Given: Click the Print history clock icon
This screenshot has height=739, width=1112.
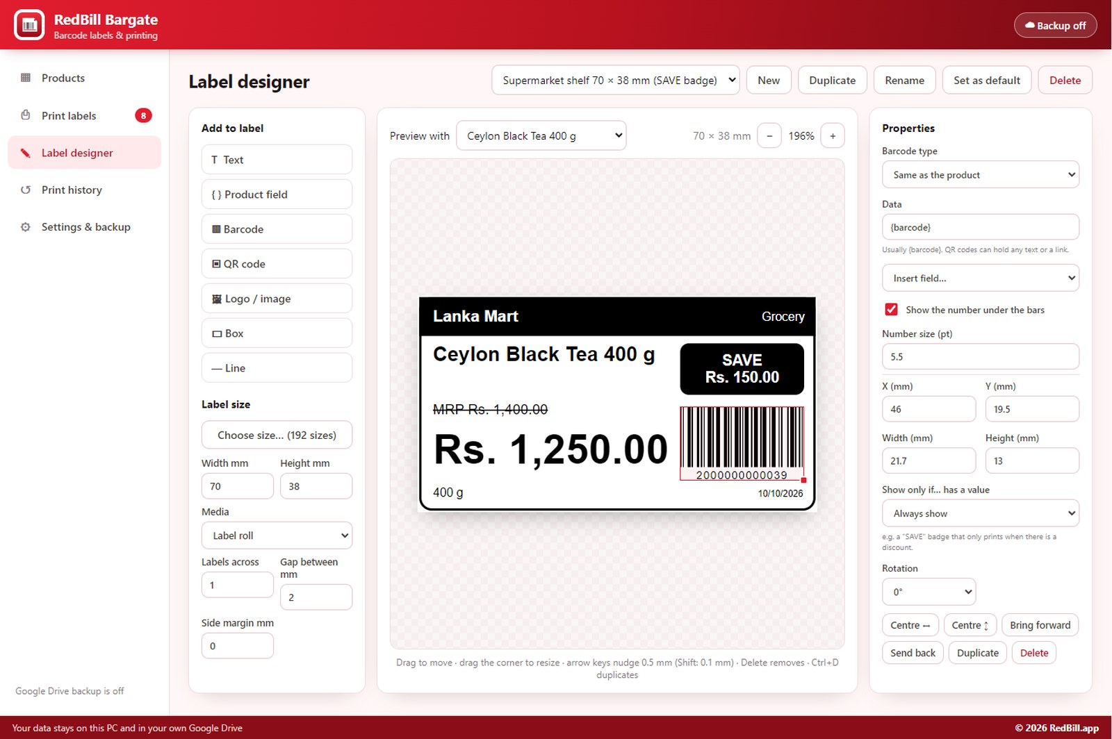Looking at the screenshot, I should point(26,190).
